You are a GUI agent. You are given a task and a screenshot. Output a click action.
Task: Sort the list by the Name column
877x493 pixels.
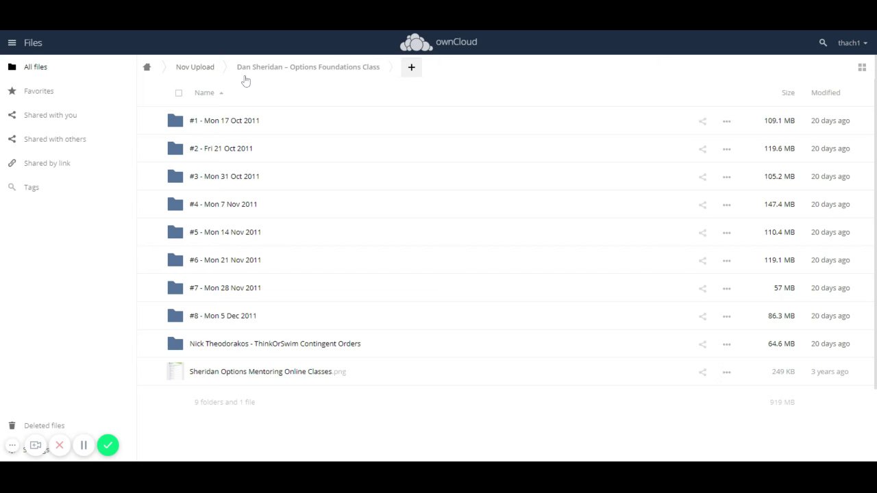pos(204,92)
